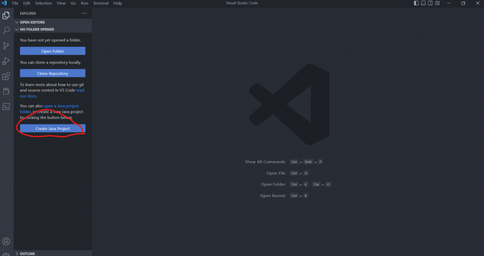The image size is (484, 256).
Task: Close the Visual Studio Code window
Action: point(477,3)
